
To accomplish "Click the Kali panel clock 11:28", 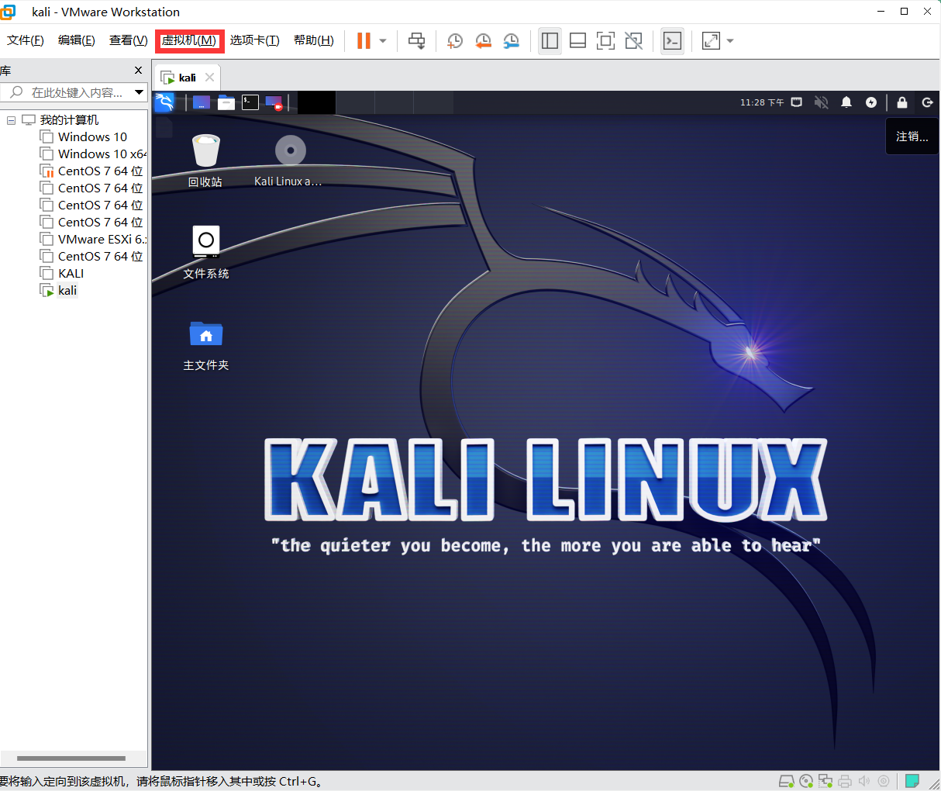I will pos(762,102).
